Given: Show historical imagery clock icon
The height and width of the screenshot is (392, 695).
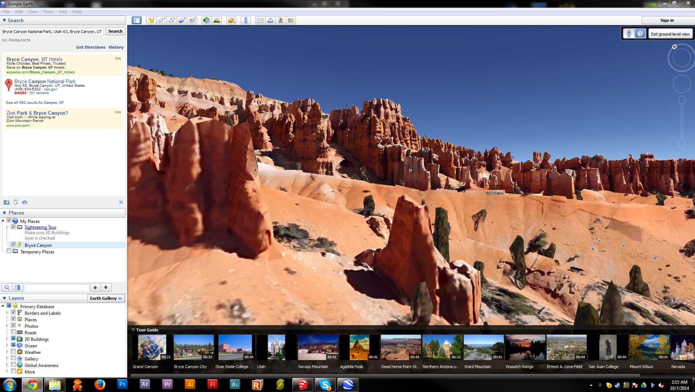Looking at the screenshot, I should click(x=206, y=20).
